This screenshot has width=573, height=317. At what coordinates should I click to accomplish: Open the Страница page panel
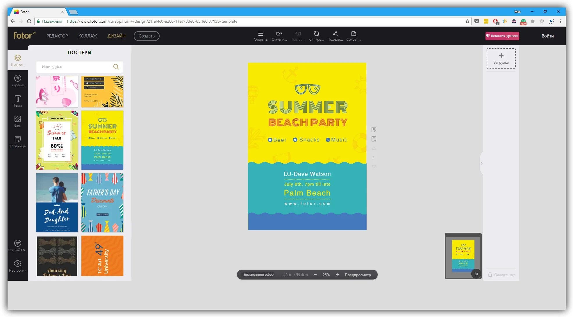(x=18, y=142)
